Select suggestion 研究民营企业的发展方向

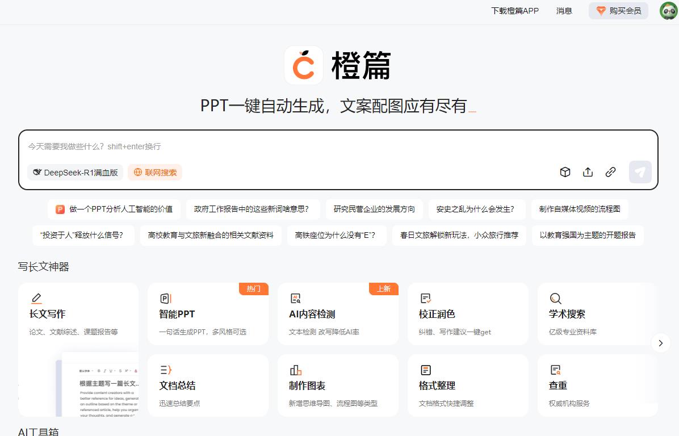[x=374, y=209]
